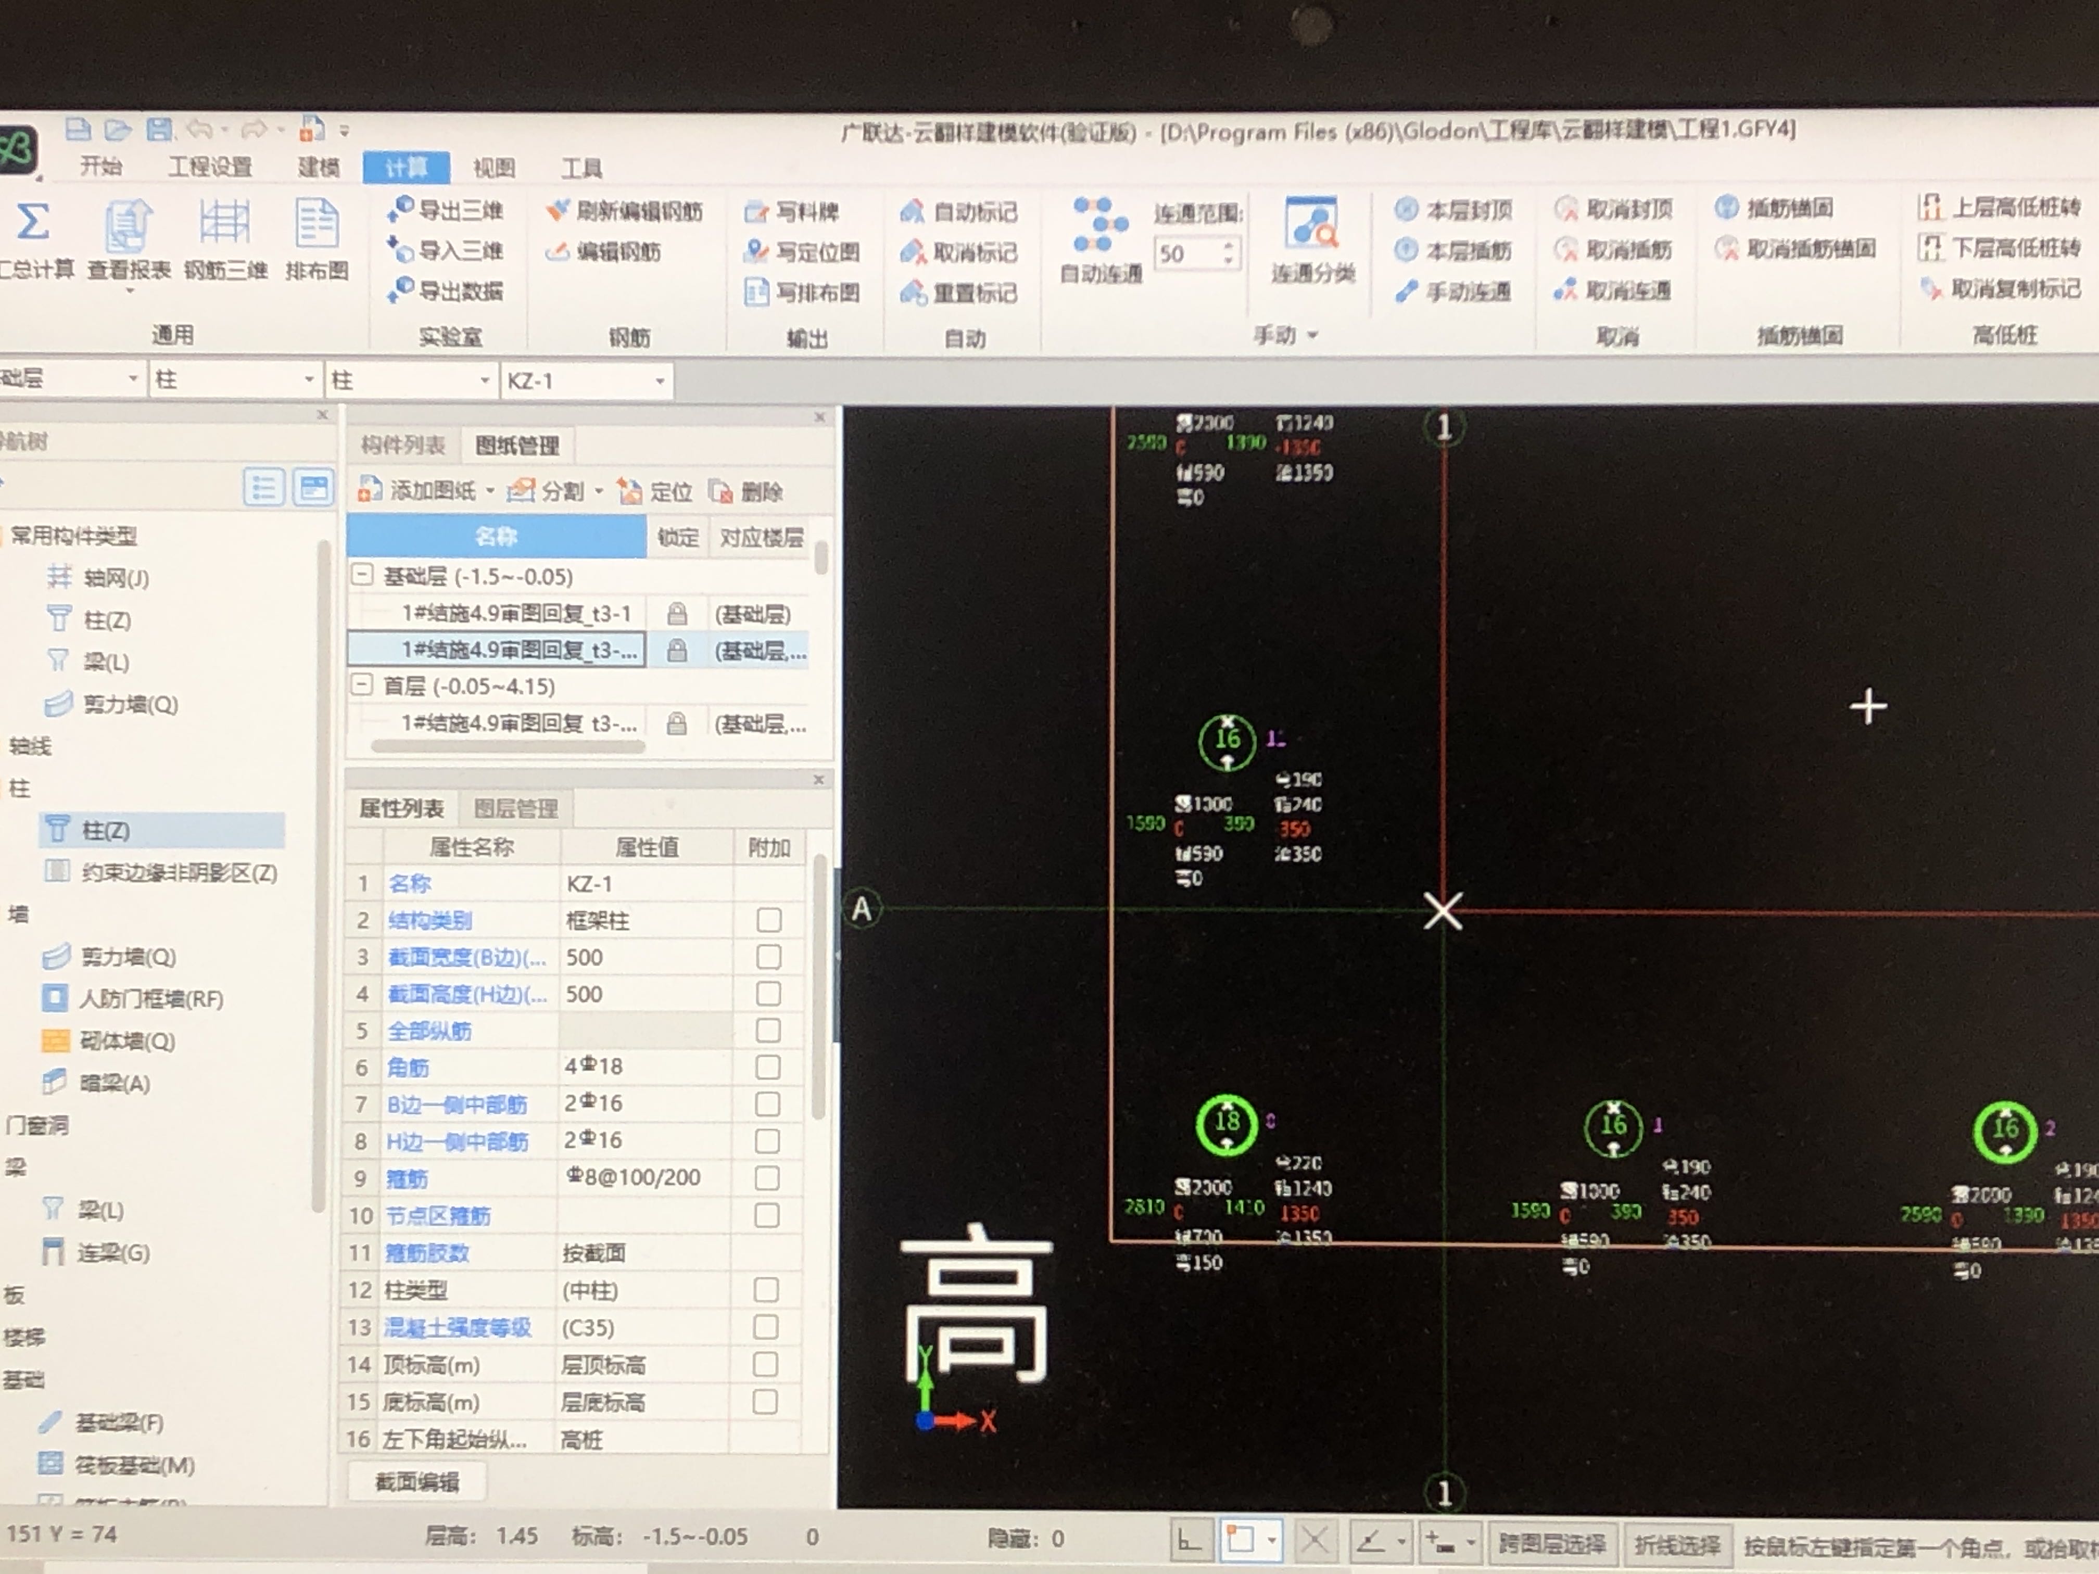Image resolution: width=2099 pixels, height=1574 pixels.
Task: Click 定位 locate button
Action: pos(655,491)
